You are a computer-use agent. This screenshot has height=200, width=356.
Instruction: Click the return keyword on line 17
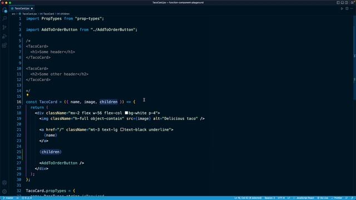point(37,107)
